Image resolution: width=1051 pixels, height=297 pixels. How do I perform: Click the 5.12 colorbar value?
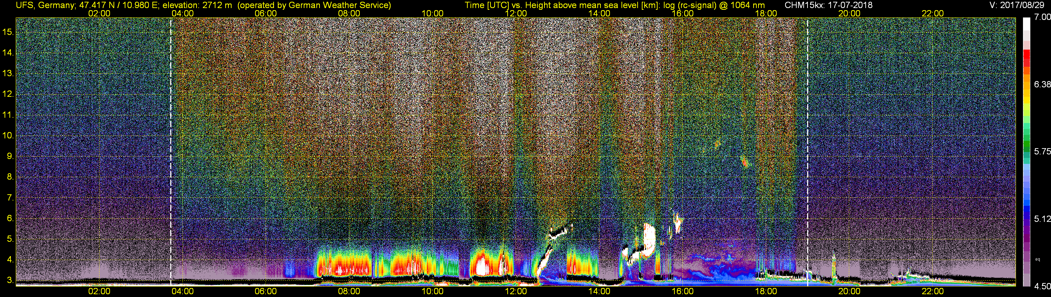tap(1042, 219)
